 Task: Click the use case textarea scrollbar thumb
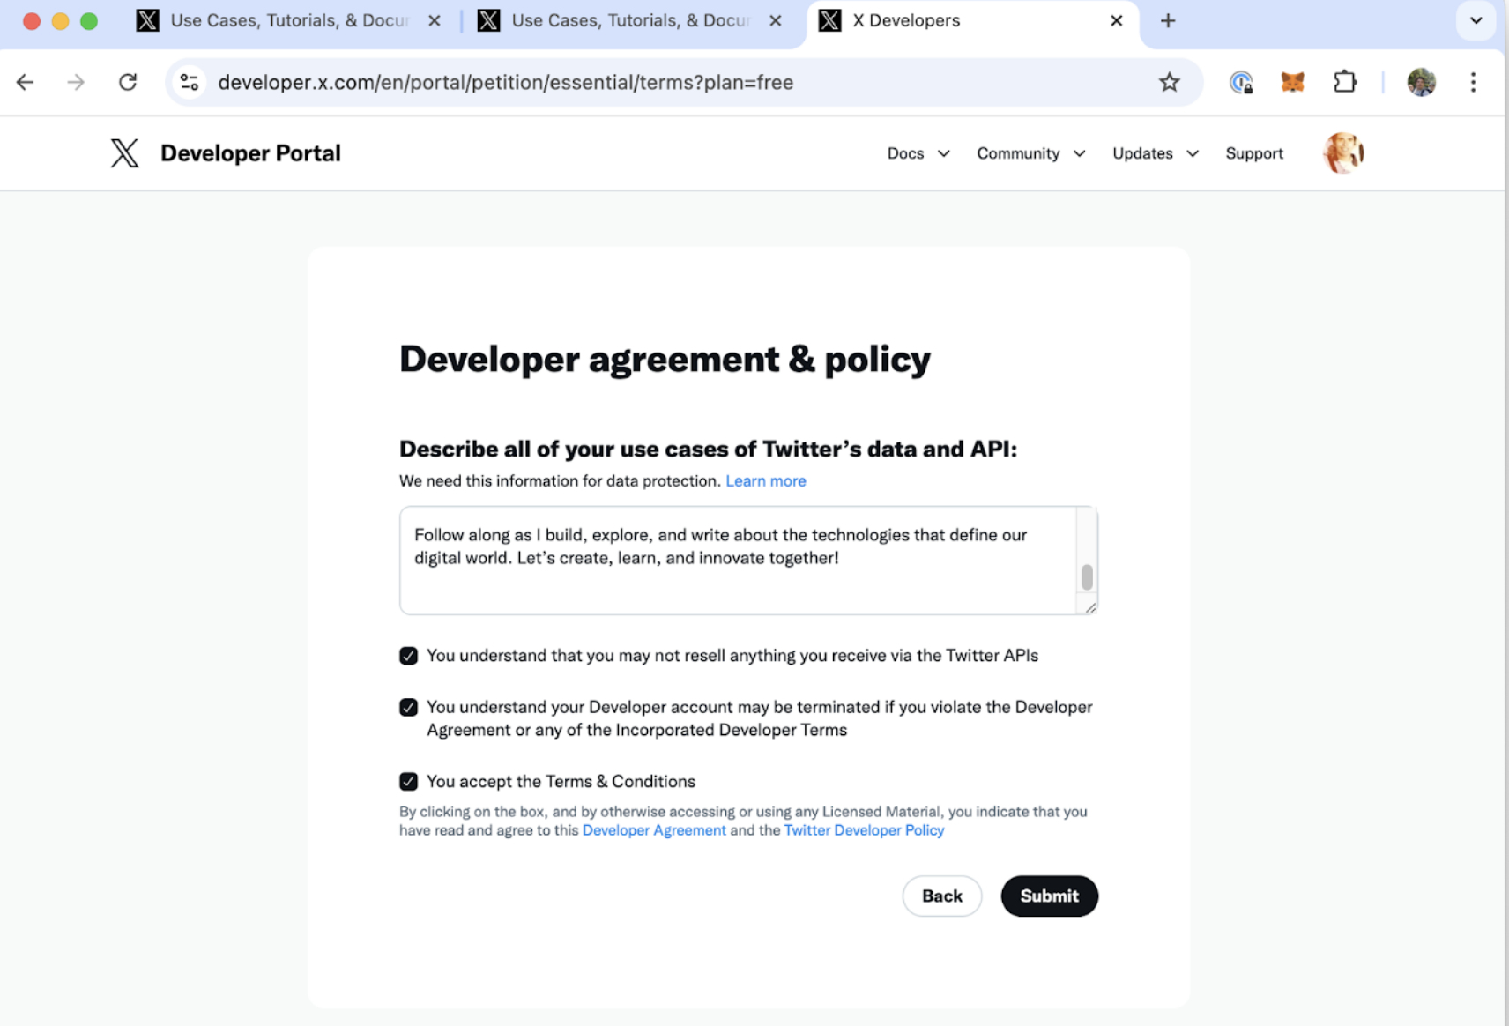[x=1087, y=577]
